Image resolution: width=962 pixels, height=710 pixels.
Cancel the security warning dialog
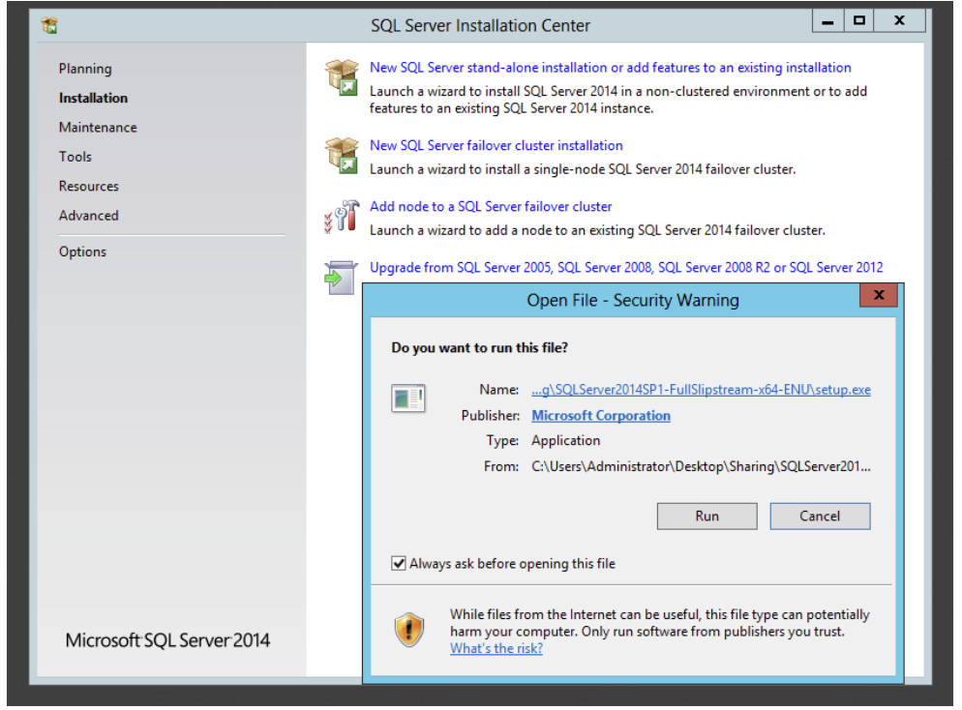[x=821, y=517]
